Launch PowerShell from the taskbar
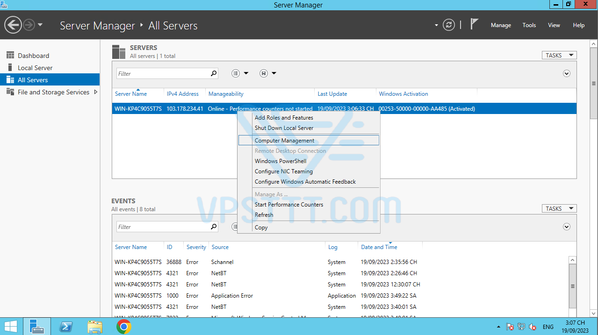598x335 pixels. tap(66, 327)
